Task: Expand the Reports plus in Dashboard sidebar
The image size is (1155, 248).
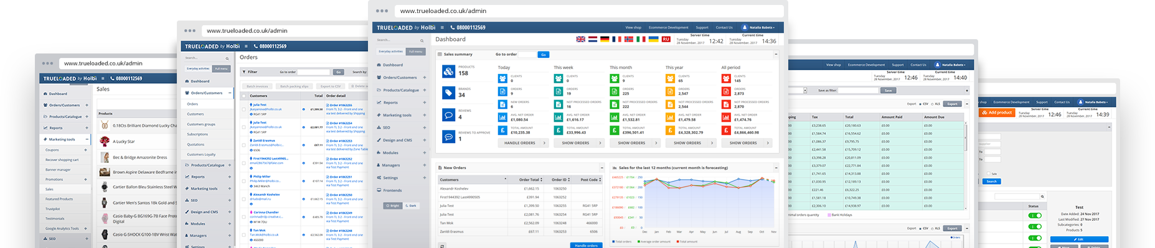Action: point(425,103)
